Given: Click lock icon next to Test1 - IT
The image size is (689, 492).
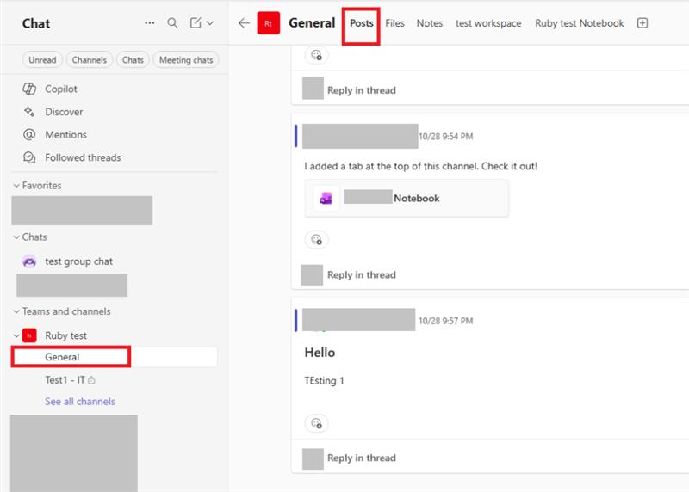Looking at the screenshot, I should click(91, 380).
